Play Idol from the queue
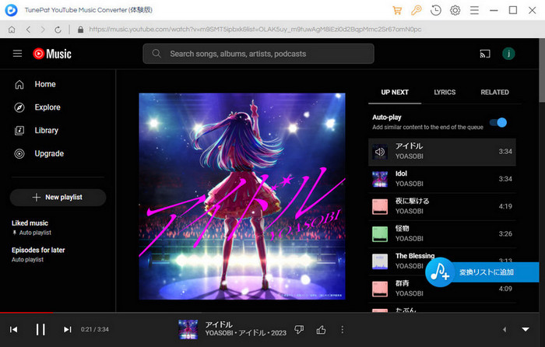Screen dimensions: 545x347 click(441, 179)
